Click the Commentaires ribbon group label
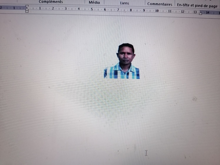 [x=160, y=4]
